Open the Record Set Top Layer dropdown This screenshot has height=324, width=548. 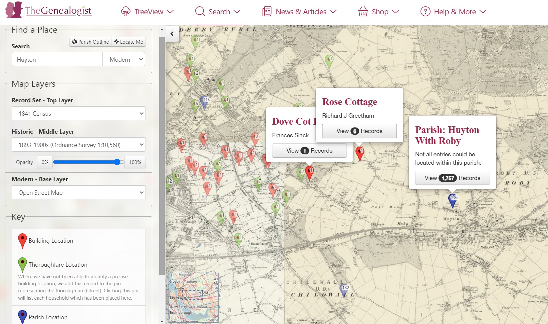[x=78, y=113]
